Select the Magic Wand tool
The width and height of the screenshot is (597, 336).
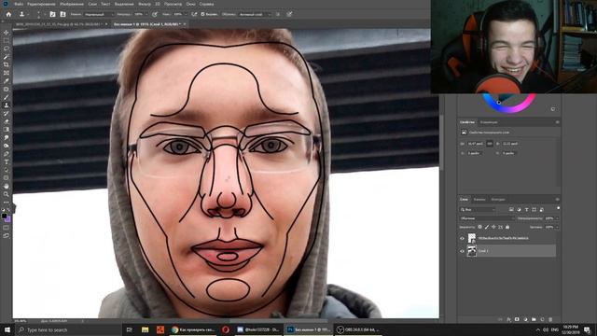click(7, 57)
